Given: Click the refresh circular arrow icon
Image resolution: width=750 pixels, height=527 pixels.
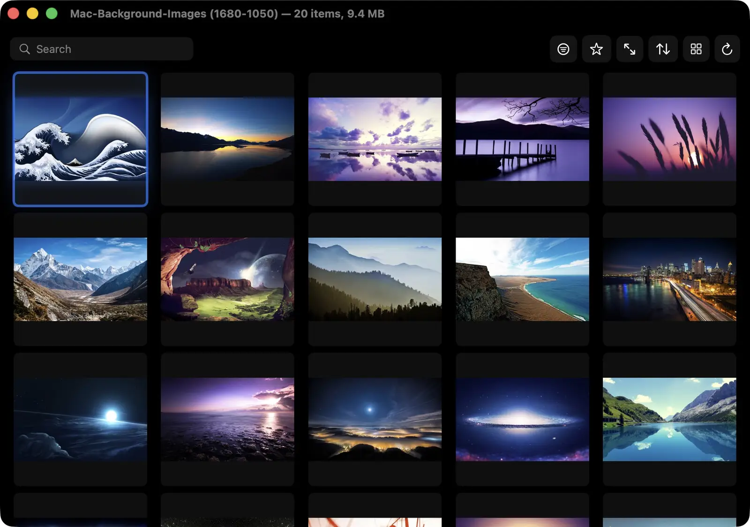Looking at the screenshot, I should [x=727, y=49].
